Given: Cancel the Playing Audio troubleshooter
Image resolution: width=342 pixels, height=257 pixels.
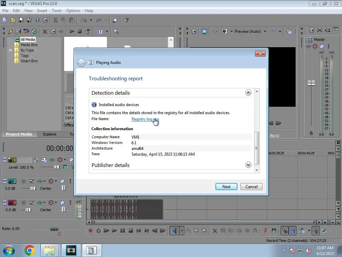Looking at the screenshot, I should 251,187.
